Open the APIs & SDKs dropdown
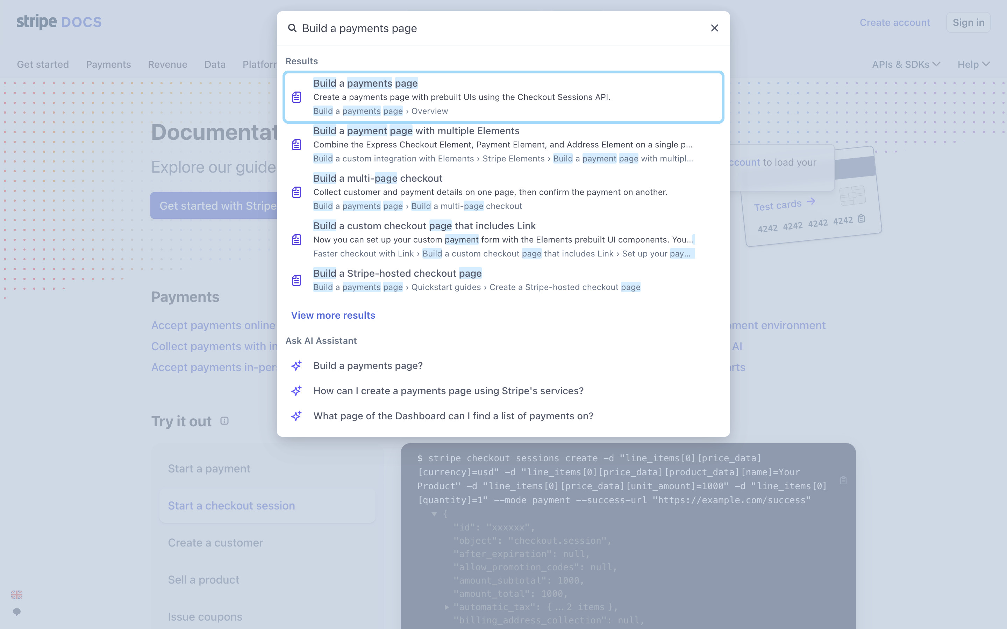Viewport: 1007px width, 629px height. tap(906, 65)
